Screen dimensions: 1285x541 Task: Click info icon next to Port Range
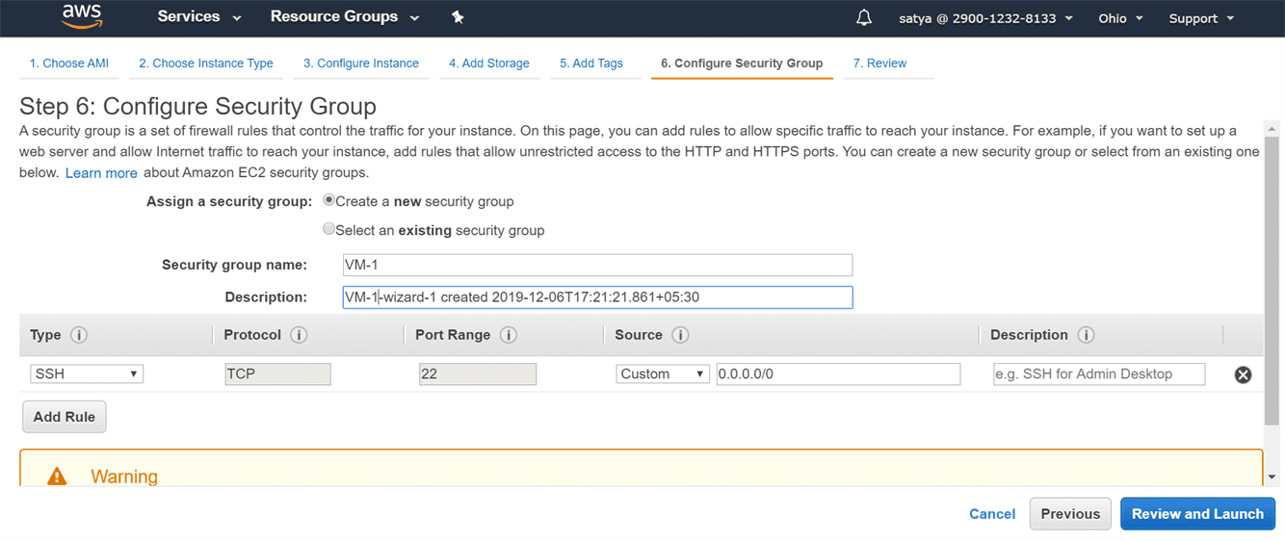point(509,335)
